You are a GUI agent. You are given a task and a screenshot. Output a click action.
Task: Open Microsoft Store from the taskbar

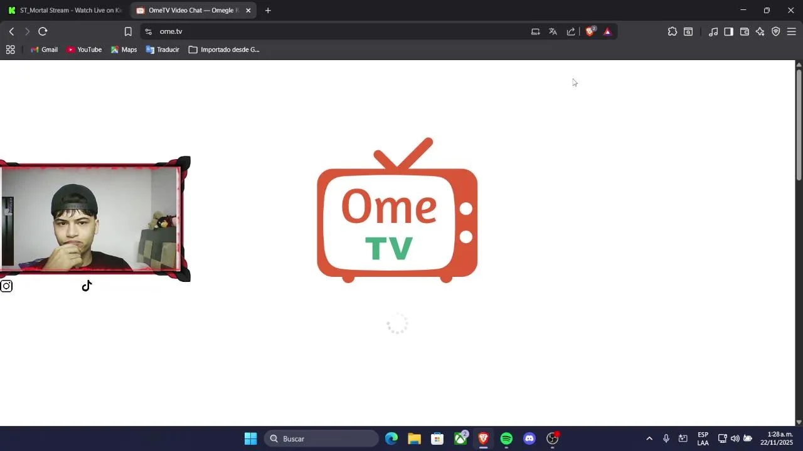coord(437,438)
